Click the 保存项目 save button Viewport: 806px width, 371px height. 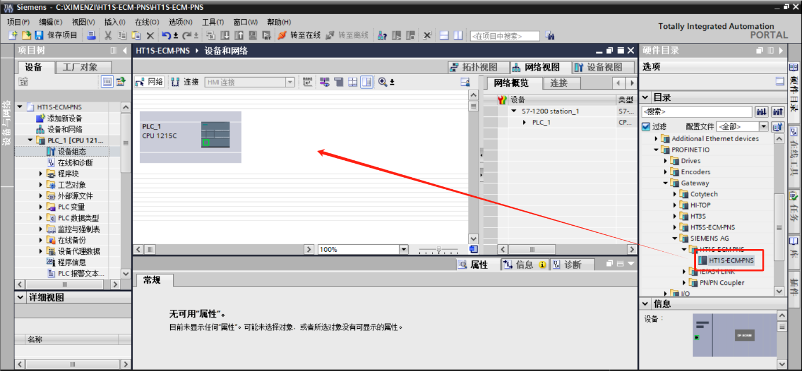click(x=57, y=35)
